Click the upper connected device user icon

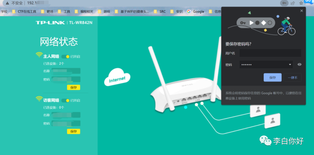coord(258,110)
